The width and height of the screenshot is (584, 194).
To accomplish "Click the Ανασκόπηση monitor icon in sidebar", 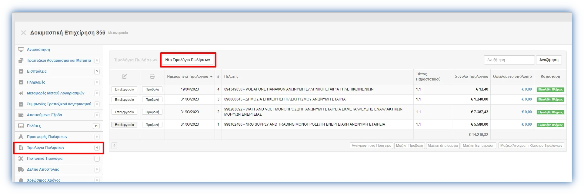I will click(x=21, y=50).
